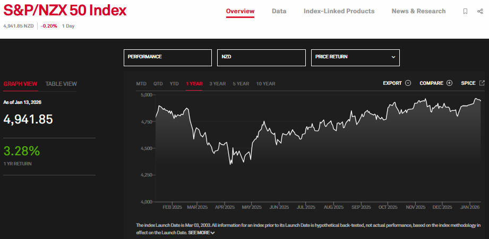The image size is (489, 239).
Task: Click the 5,000 y-axis label
Action: 146,95
